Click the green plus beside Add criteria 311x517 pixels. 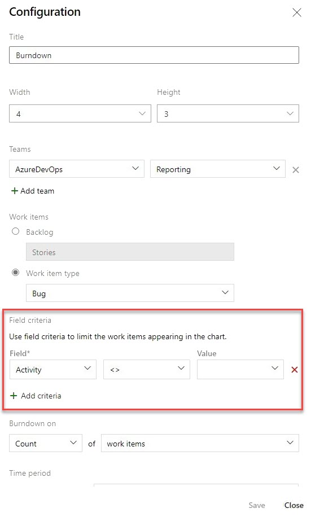pos(14,396)
